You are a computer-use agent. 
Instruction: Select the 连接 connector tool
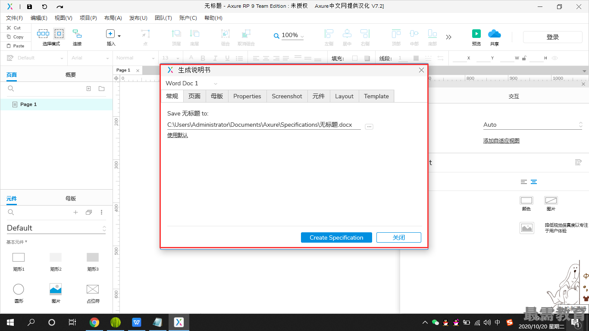[x=77, y=34]
